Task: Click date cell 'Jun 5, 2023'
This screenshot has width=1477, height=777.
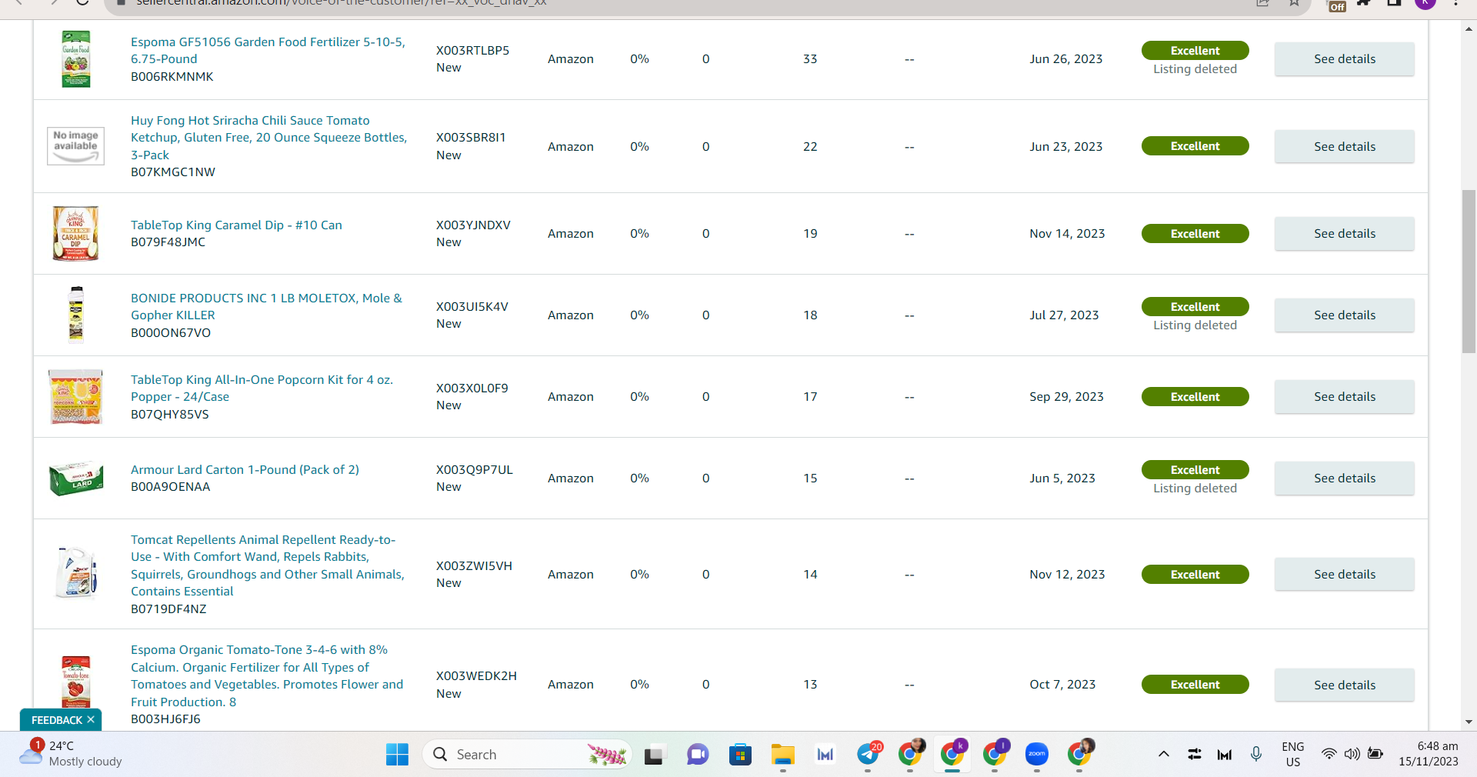Action: [1062, 479]
